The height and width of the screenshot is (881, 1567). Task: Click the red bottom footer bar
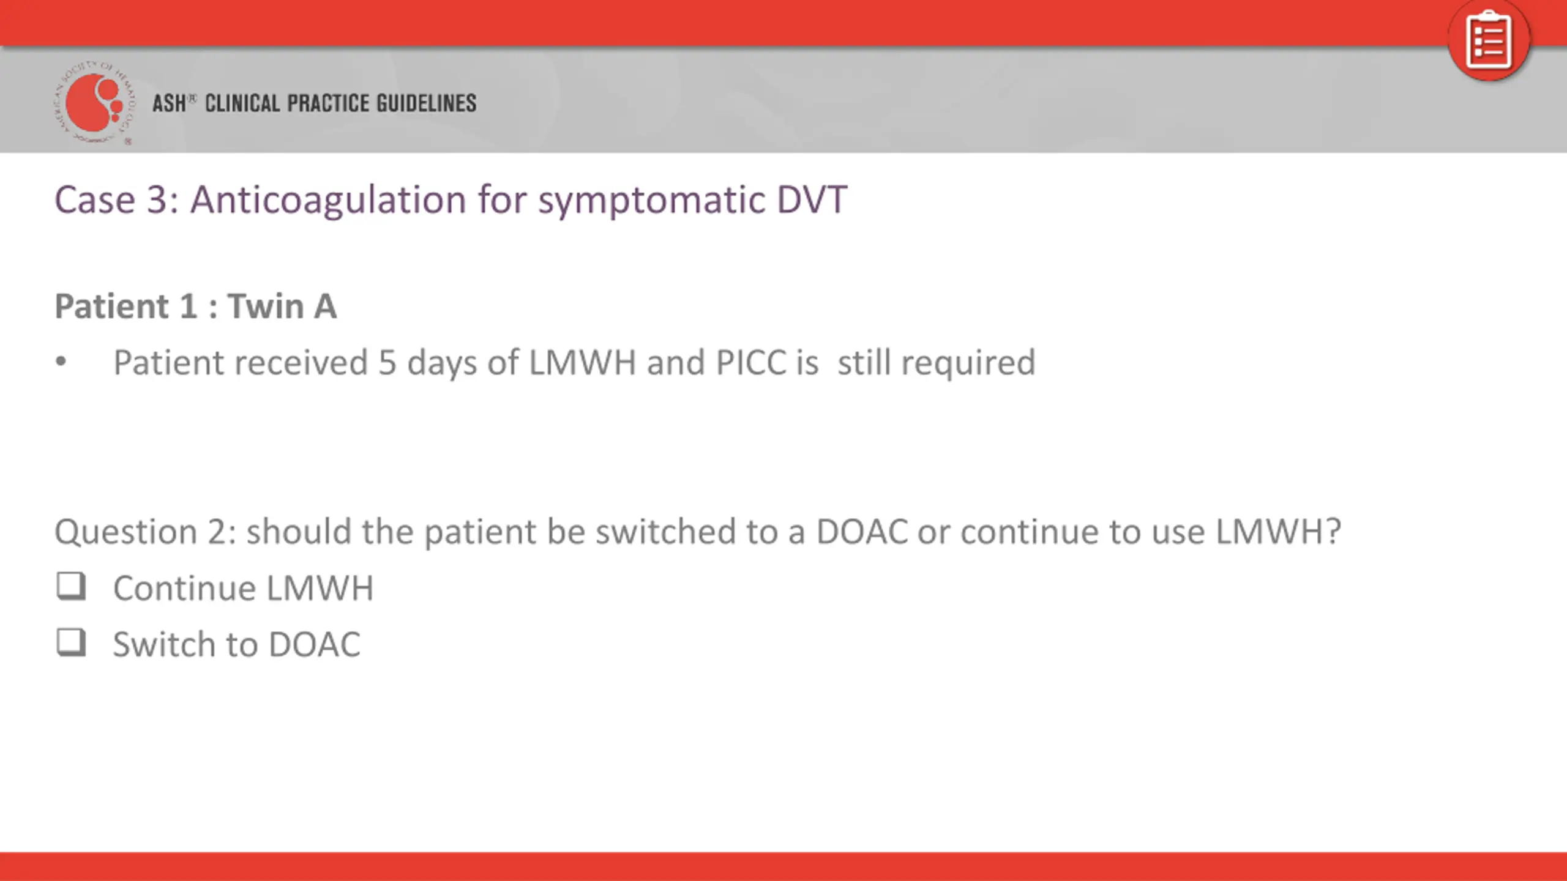click(x=783, y=866)
